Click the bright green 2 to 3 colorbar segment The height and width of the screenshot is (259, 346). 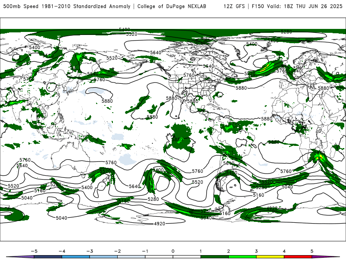tap(242, 257)
